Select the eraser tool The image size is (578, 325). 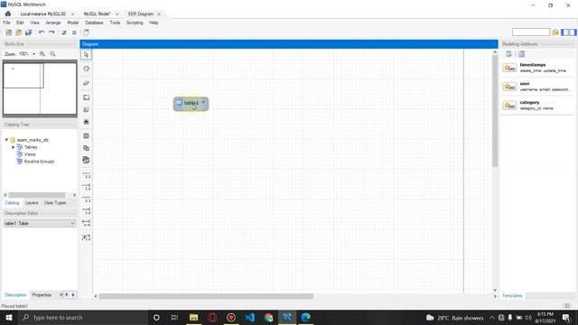click(x=87, y=83)
